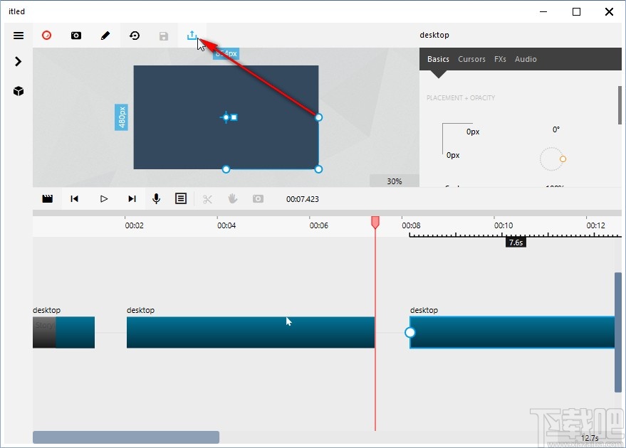Image resolution: width=626 pixels, height=448 pixels.
Task: Click the greyed-out save disk icon
Action: point(164,36)
